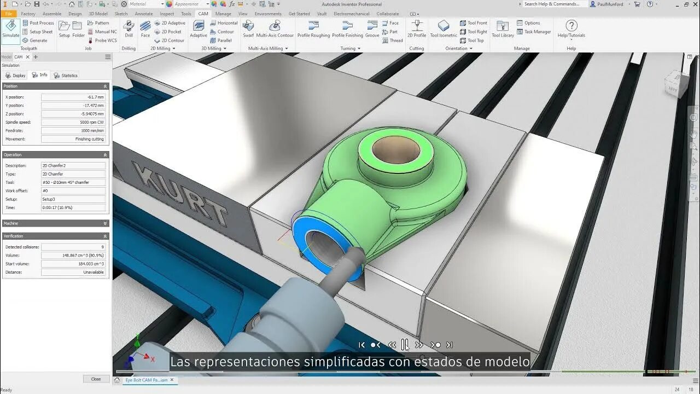The width and height of the screenshot is (700, 394).
Task: Jump to start of simulation
Action: tap(361, 345)
